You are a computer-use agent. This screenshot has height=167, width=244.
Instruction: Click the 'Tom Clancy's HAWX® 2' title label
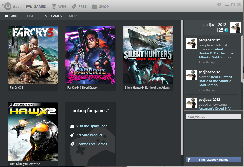pos(25,164)
